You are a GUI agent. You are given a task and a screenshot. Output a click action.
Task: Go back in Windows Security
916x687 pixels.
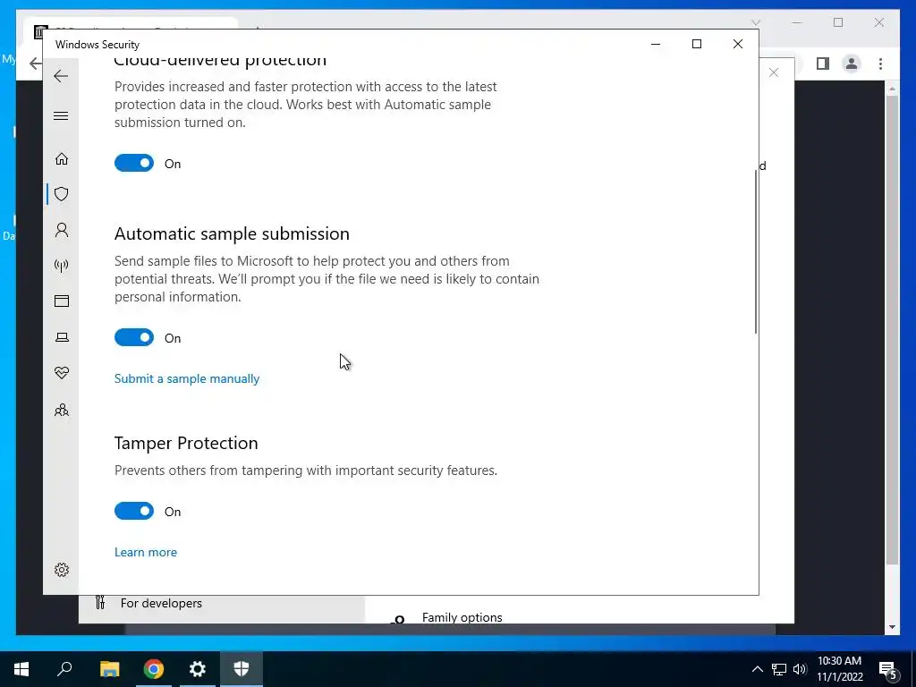pyautogui.click(x=61, y=76)
